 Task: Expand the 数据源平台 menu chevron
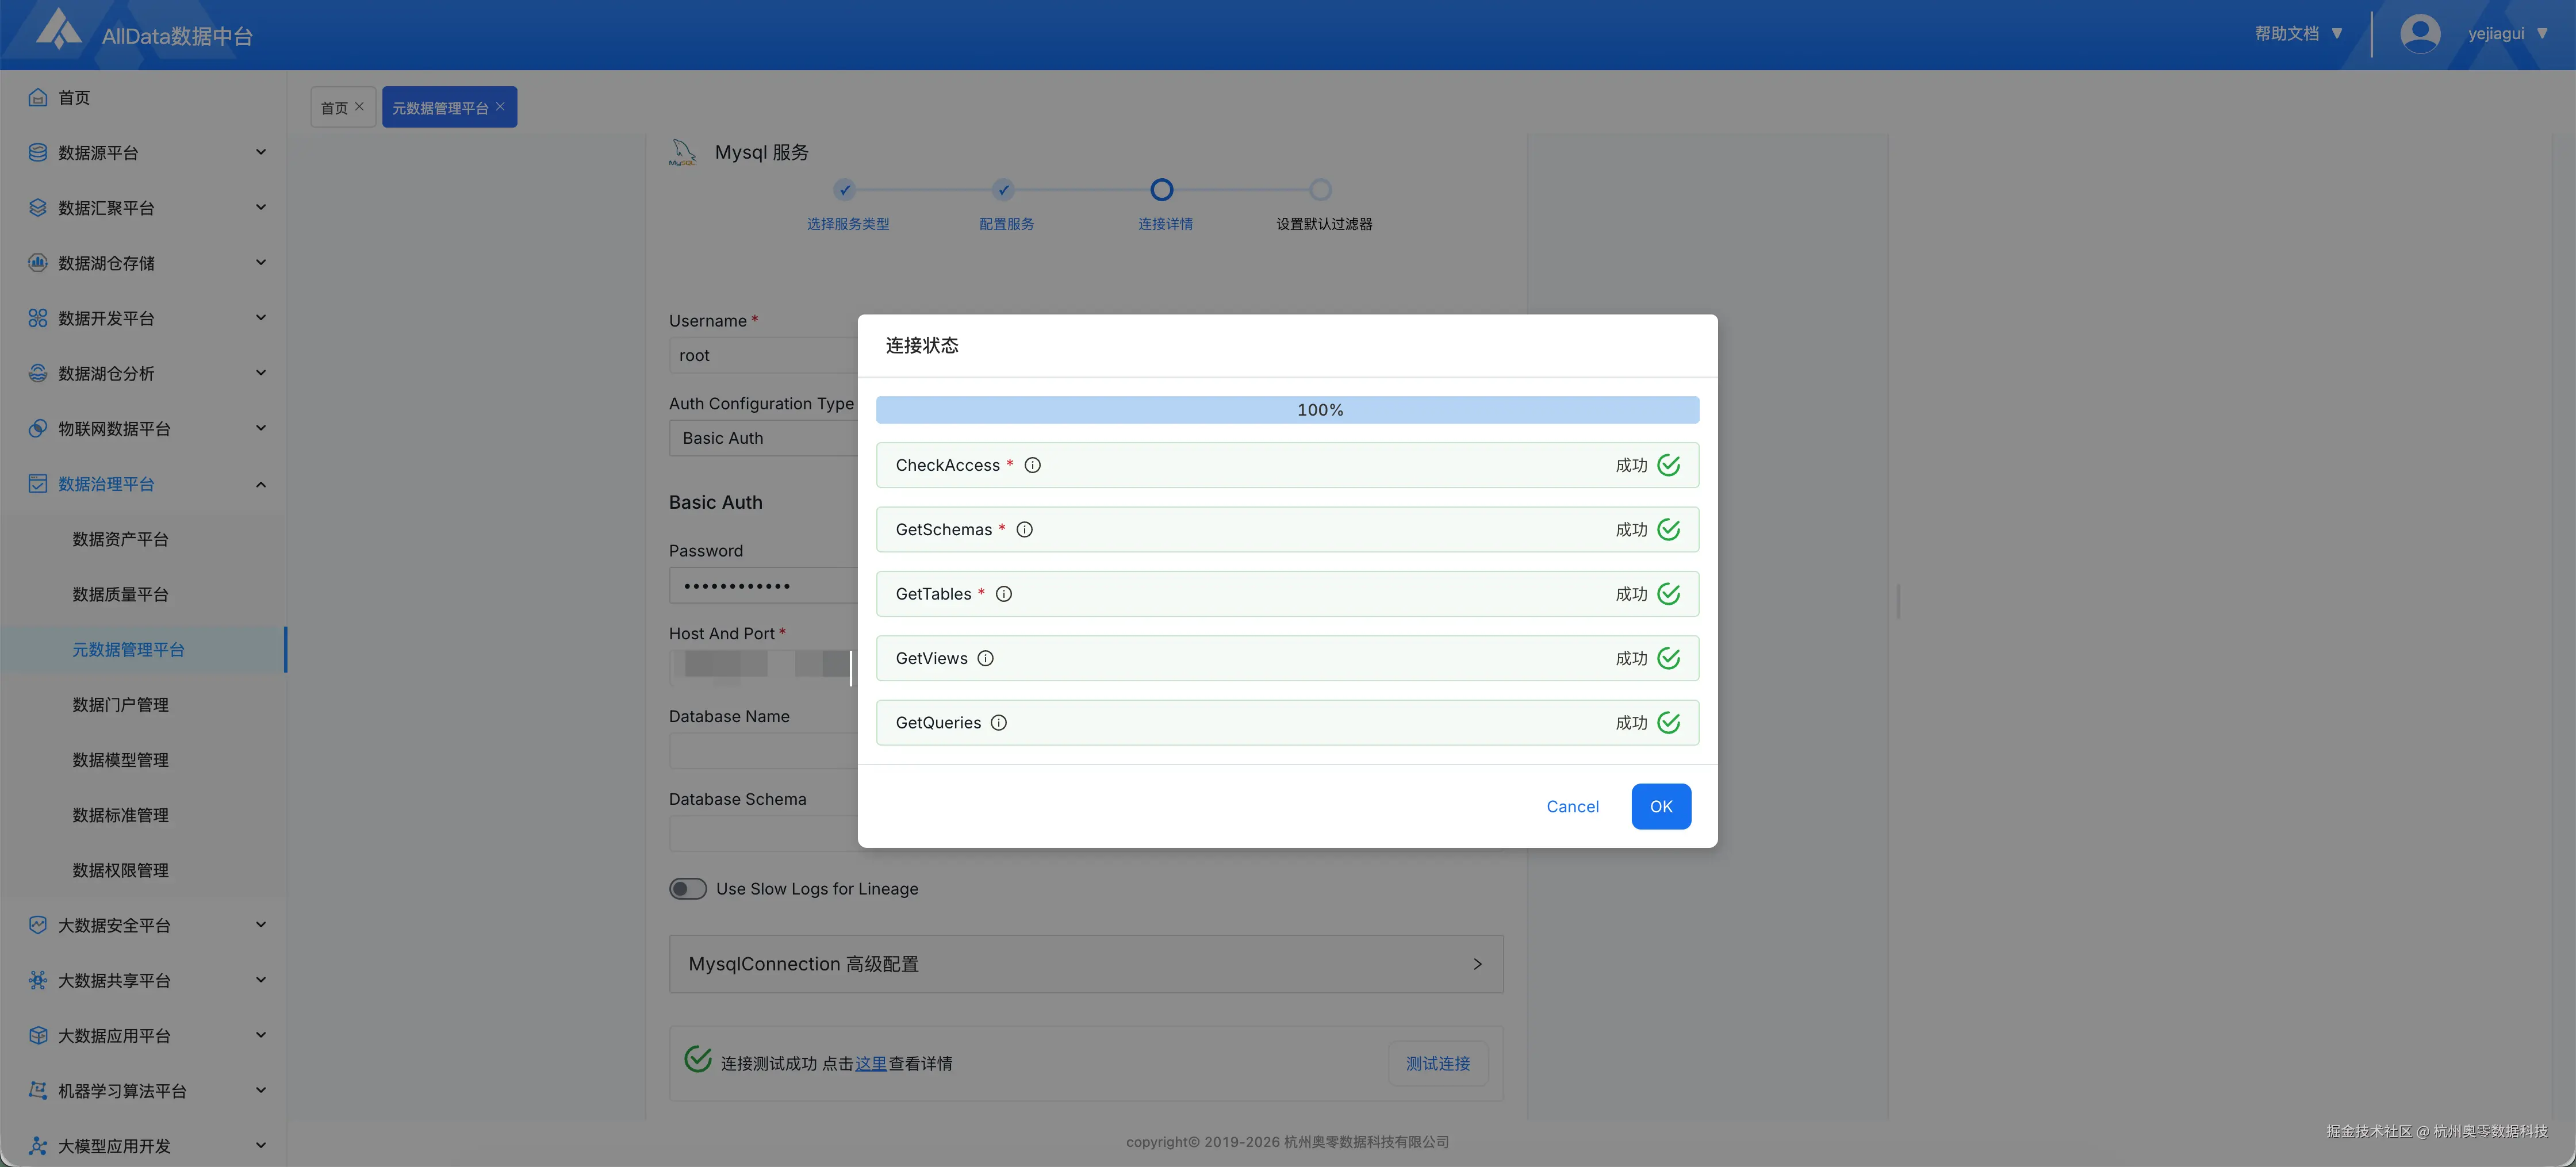[261, 152]
